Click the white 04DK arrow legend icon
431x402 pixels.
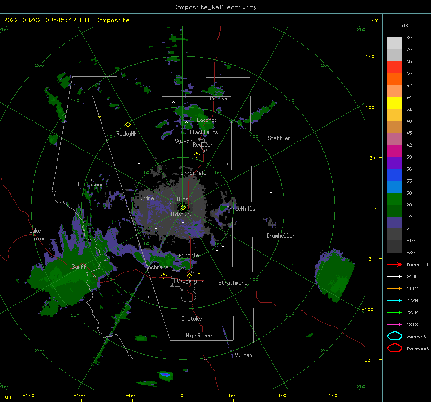395,276
